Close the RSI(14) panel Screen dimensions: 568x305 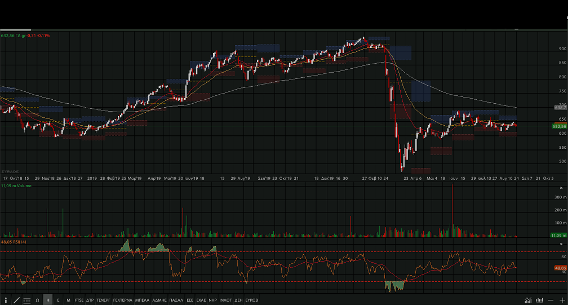561,244
